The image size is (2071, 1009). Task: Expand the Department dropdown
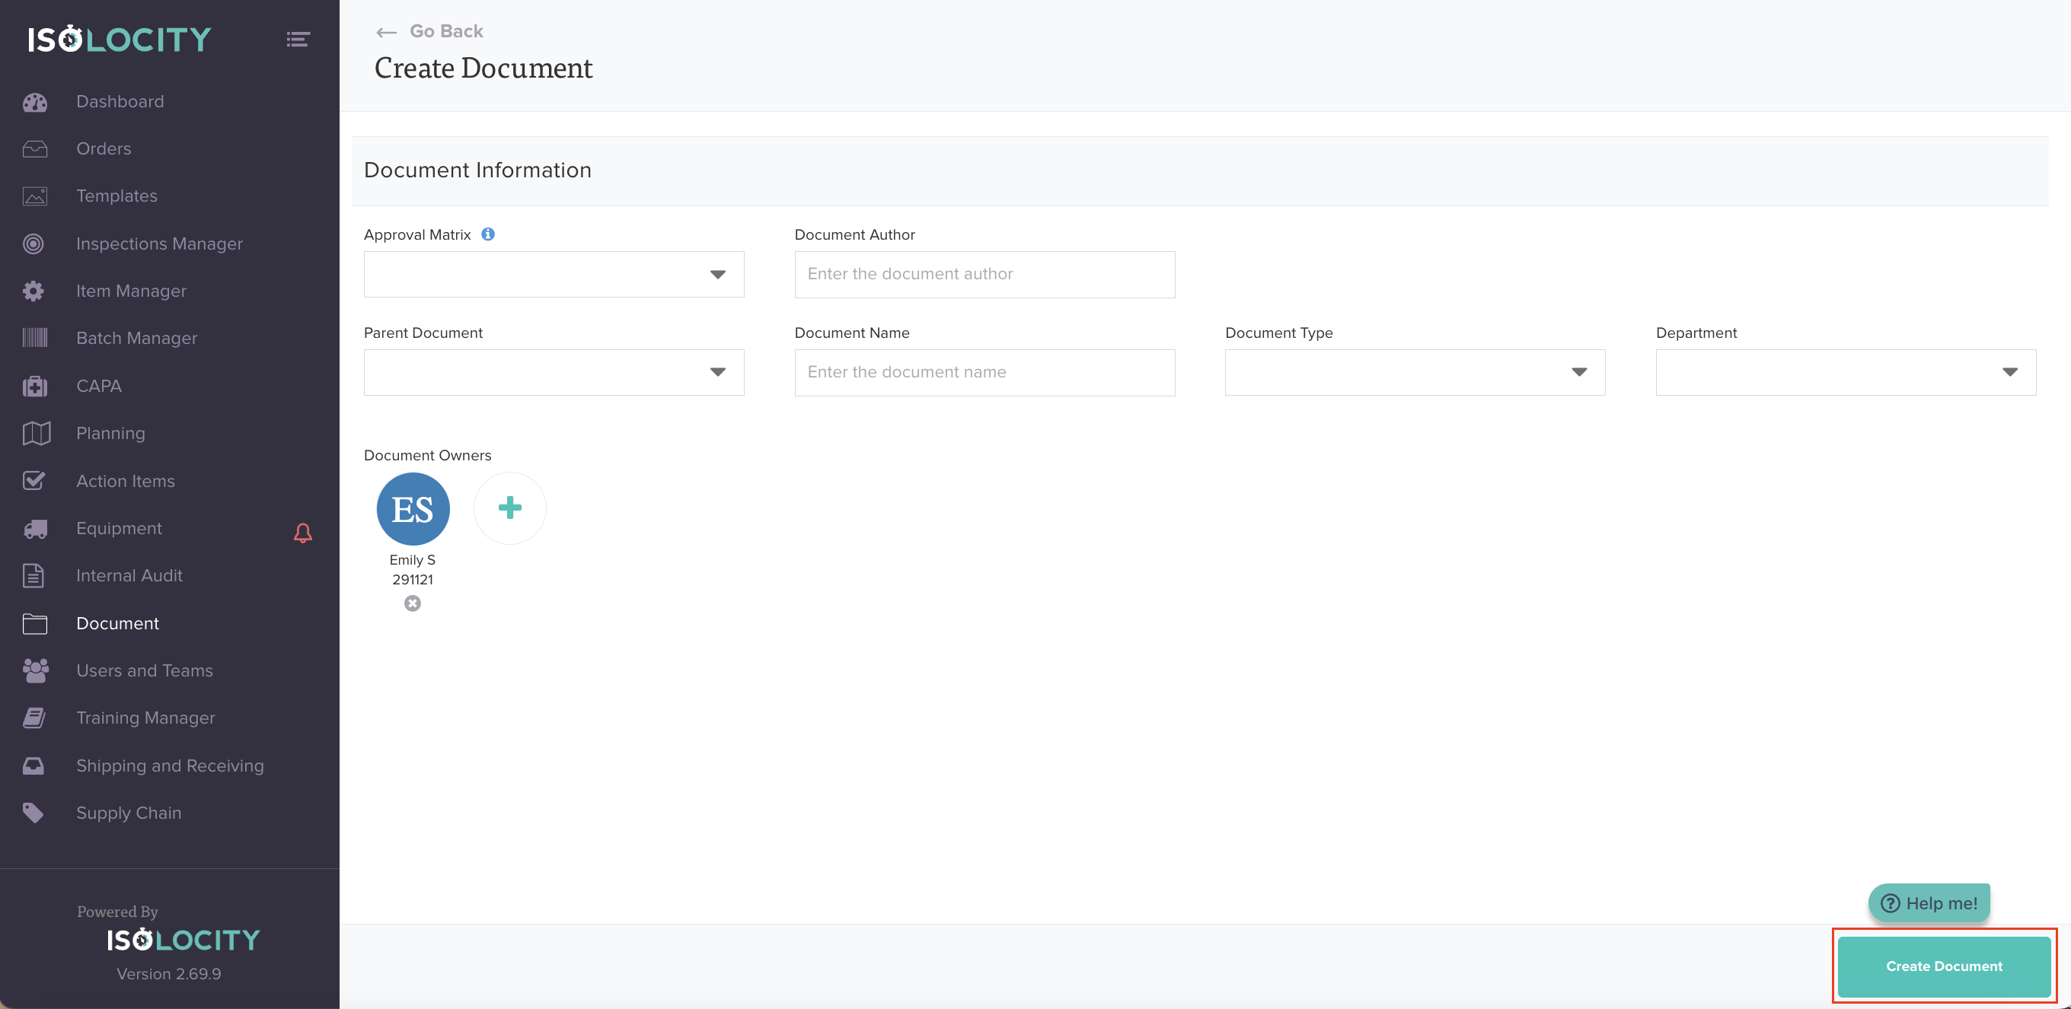tap(1845, 372)
